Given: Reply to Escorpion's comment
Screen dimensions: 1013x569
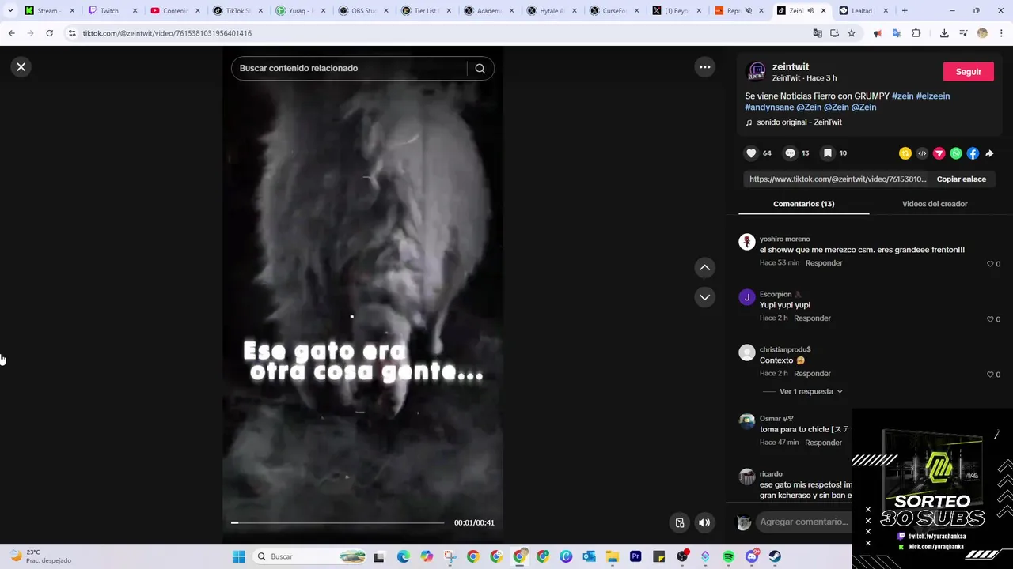Looking at the screenshot, I should coord(812,318).
